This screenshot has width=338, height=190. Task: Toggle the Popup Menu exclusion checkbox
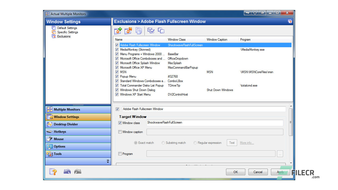tap(117, 77)
